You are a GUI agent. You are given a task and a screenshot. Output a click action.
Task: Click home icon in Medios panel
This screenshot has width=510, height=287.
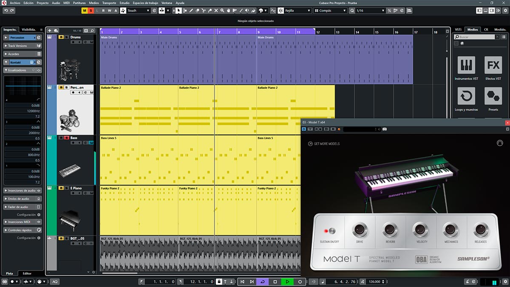[x=462, y=43]
